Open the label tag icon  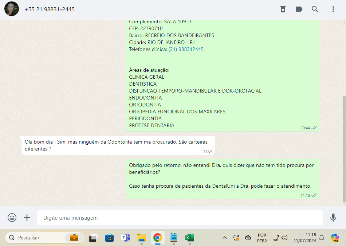click(299, 9)
